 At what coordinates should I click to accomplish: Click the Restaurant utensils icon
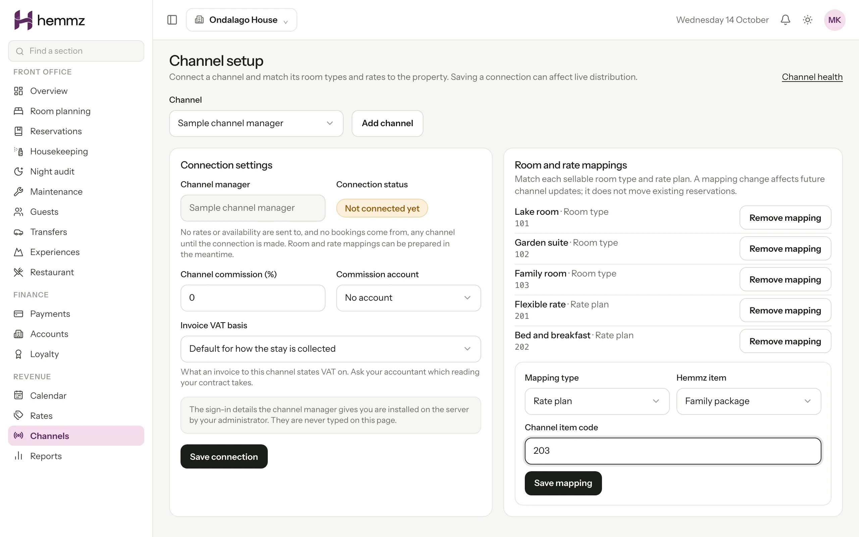pos(18,272)
